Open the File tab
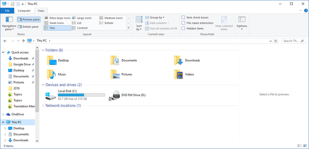Image resolution: width=309 pixels, height=149 pixels. pos(7,11)
